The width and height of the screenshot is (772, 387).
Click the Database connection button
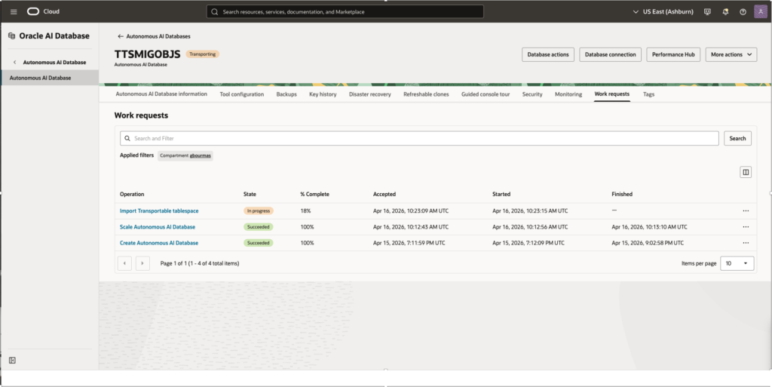tap(611, 54)
